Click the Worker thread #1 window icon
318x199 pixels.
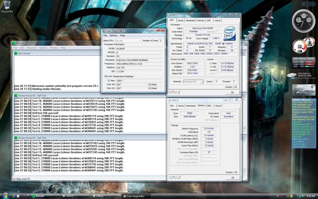[x=16, y=95]
